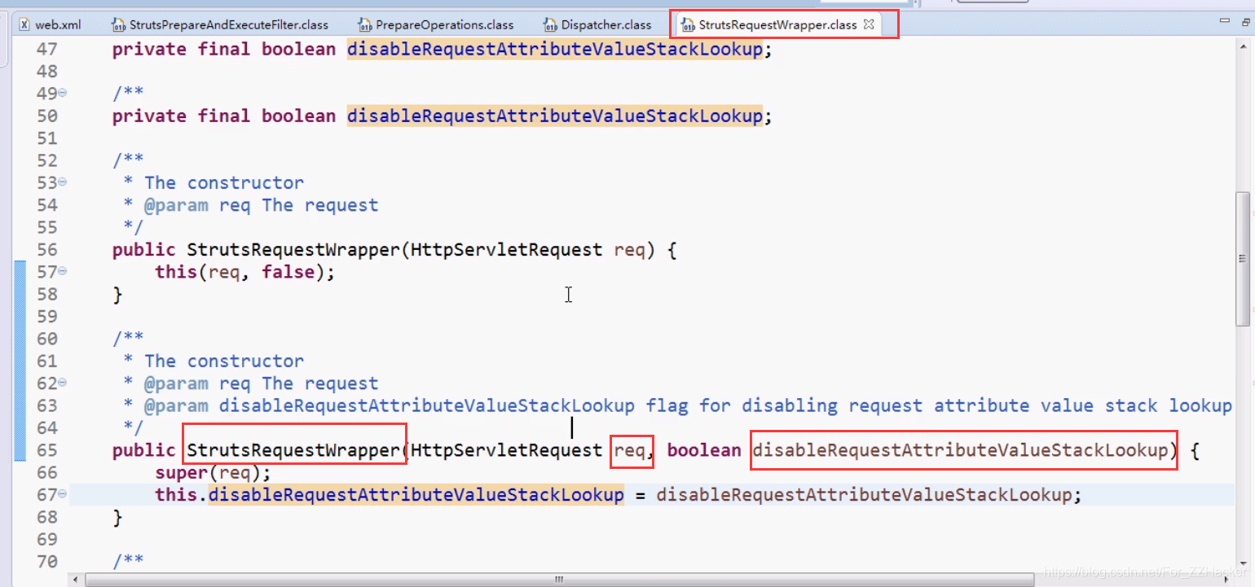Click disableRequestAttributeValueStackLookup parameter on line 65
The width and height of the screenshot is (1255, 587).
(x=960, y=450)
